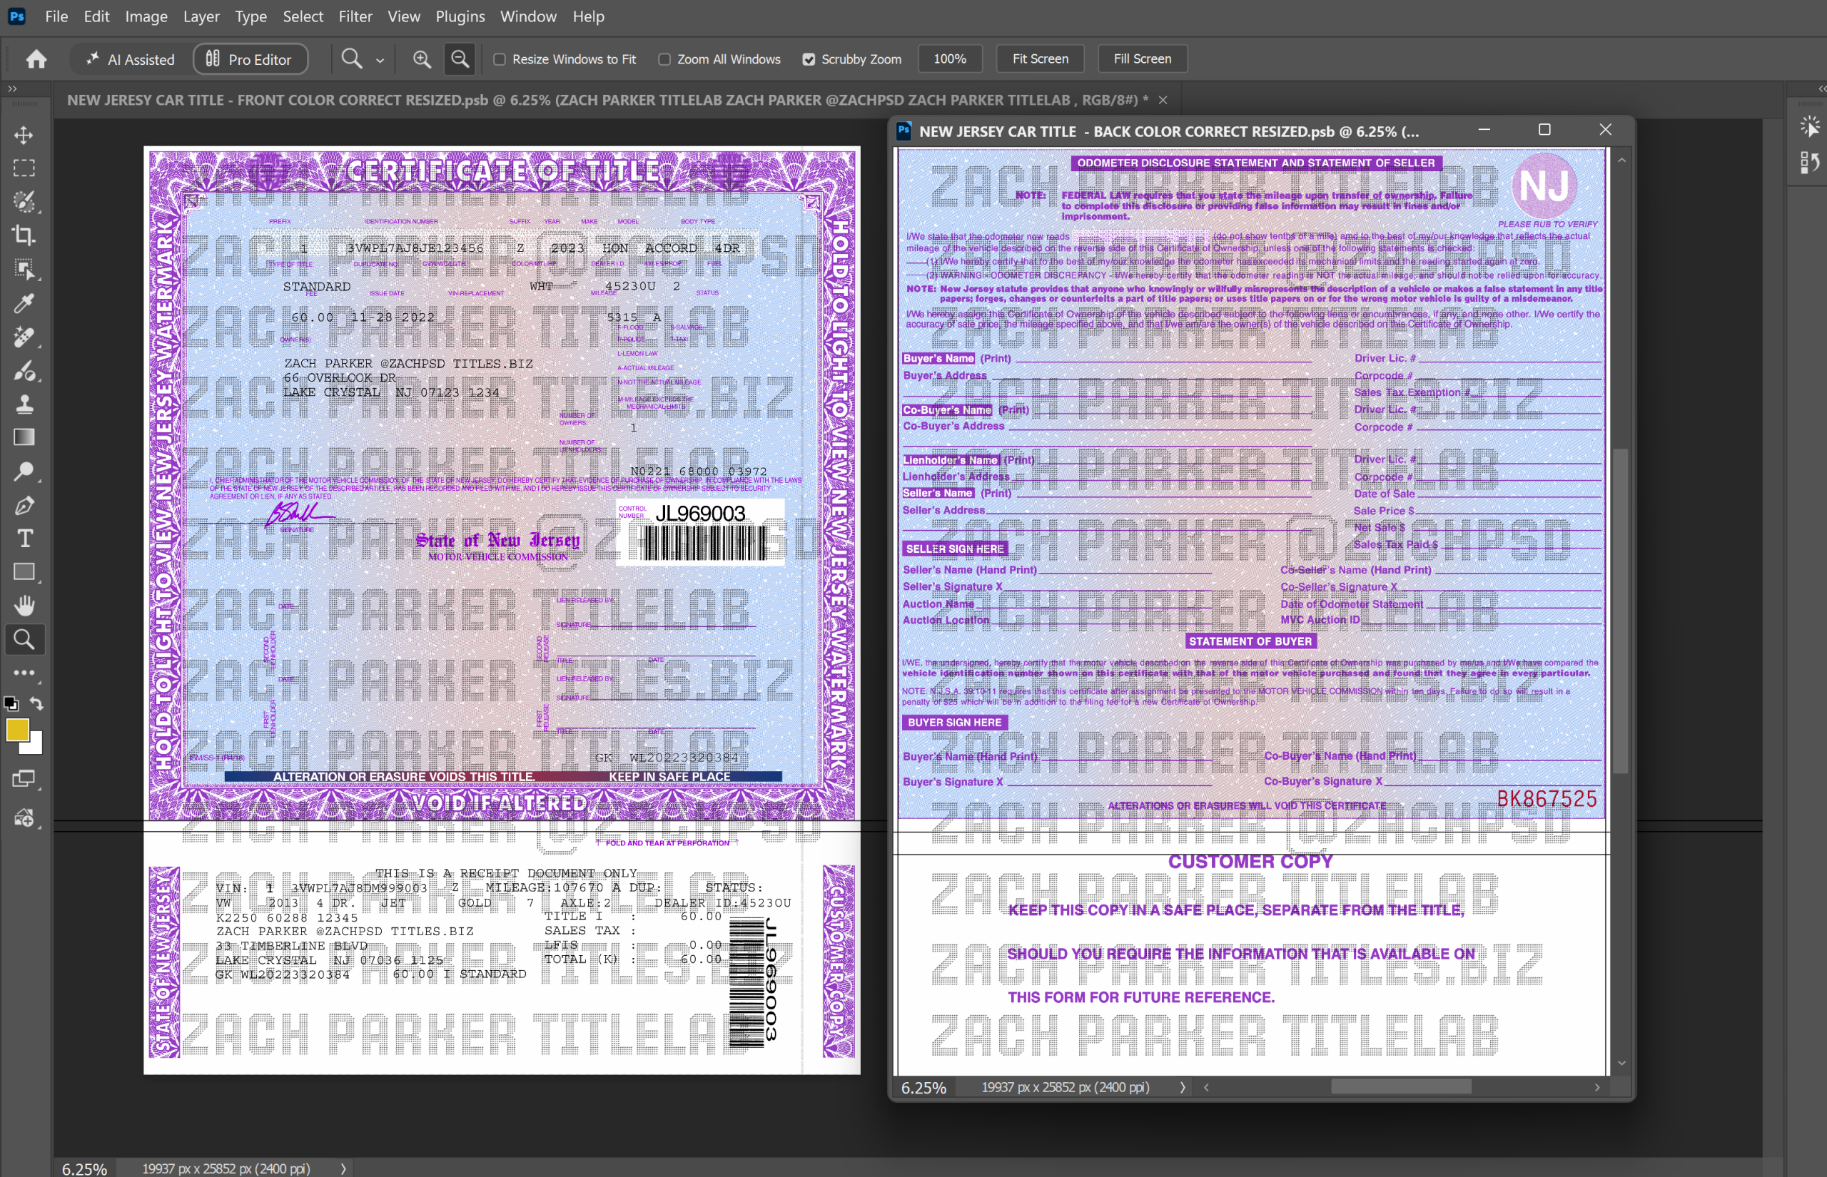Select the Quick Selection brush tool

(24, 202)
